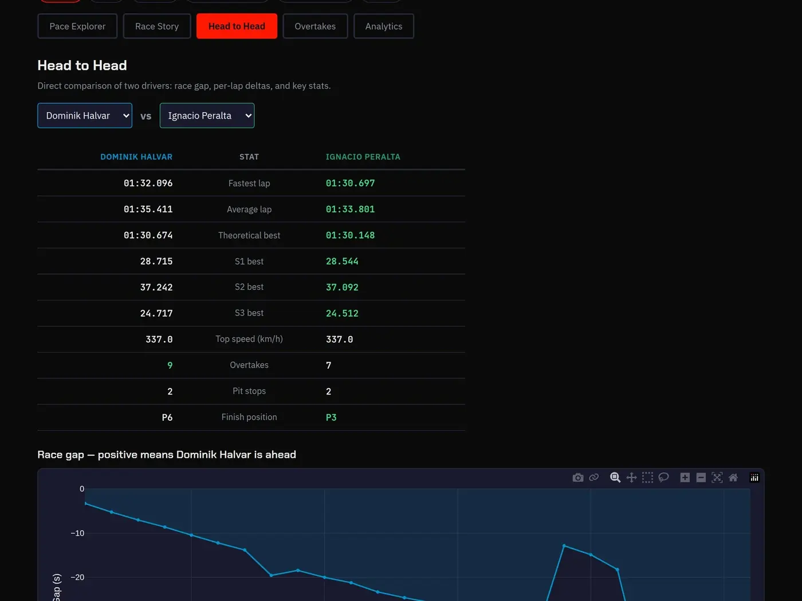Click Halvar's finish position P6

[167, 418]
